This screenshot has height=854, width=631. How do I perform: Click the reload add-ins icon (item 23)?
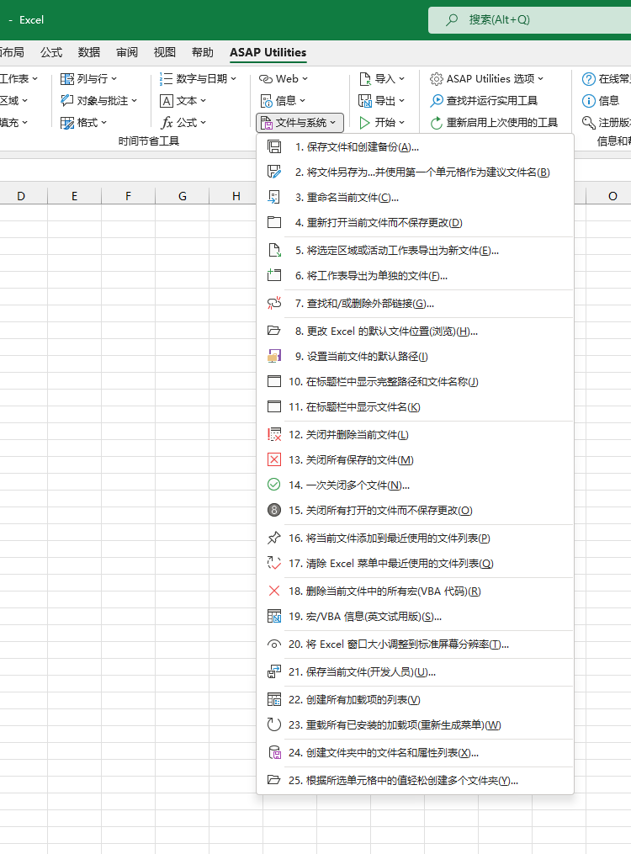click(x=274, y=724)
